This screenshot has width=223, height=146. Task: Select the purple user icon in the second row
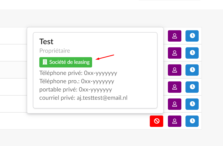[x=175, y=53]
